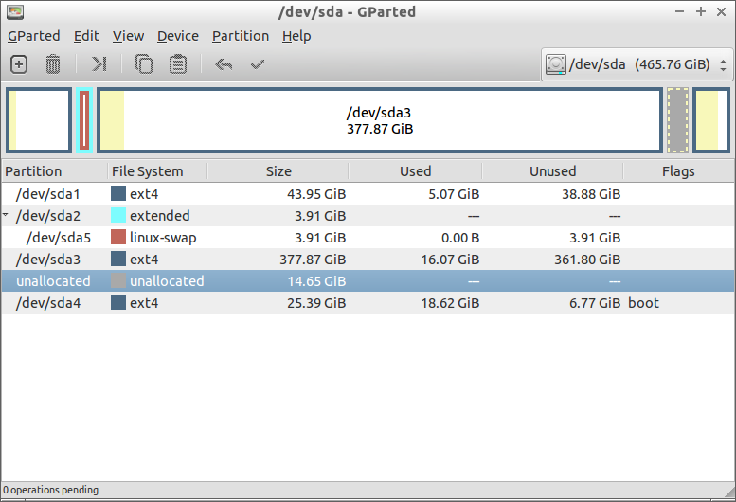Open the GParted menu
736x502 pixels.
[34, 36]
